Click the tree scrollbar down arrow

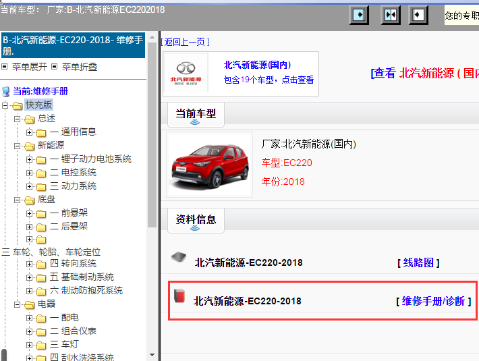(152, 355)
